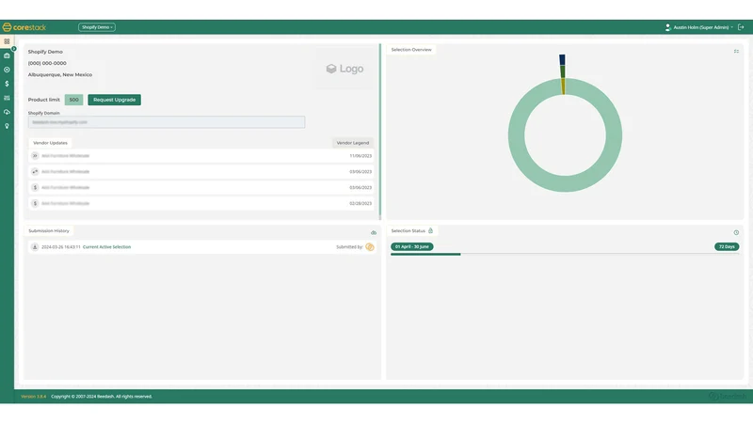
Task: Click the 72 Days badge
Action: [x=727, y=246]
